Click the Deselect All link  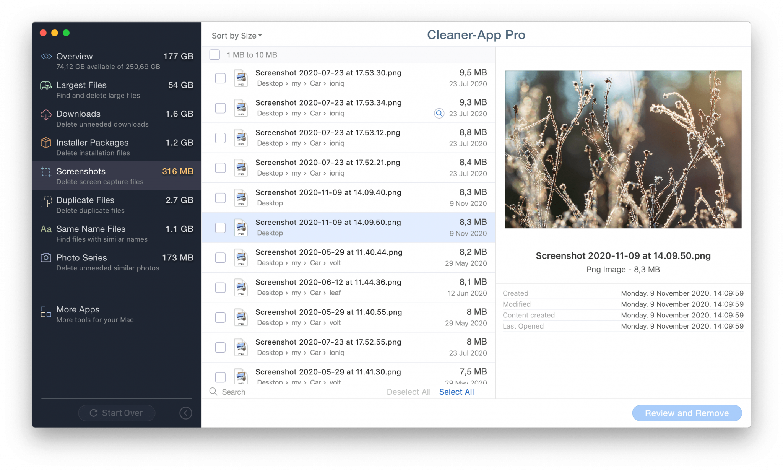click(408, 392)
